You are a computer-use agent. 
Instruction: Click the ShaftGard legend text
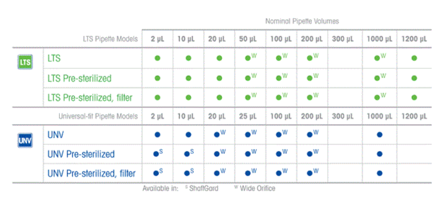tap(204, 188)
